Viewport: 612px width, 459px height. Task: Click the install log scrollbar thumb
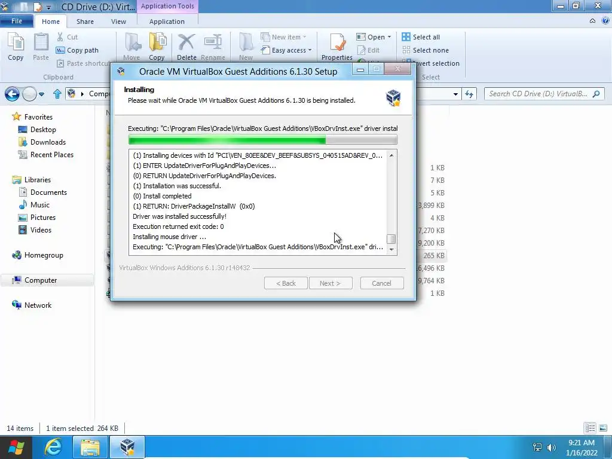point(391,239)
